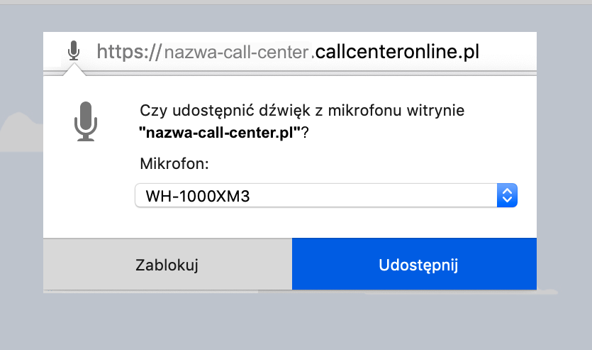The image size is (592, 350).
Task: Click the gray page background right of the dialog
Action: [x=564, y=177]
